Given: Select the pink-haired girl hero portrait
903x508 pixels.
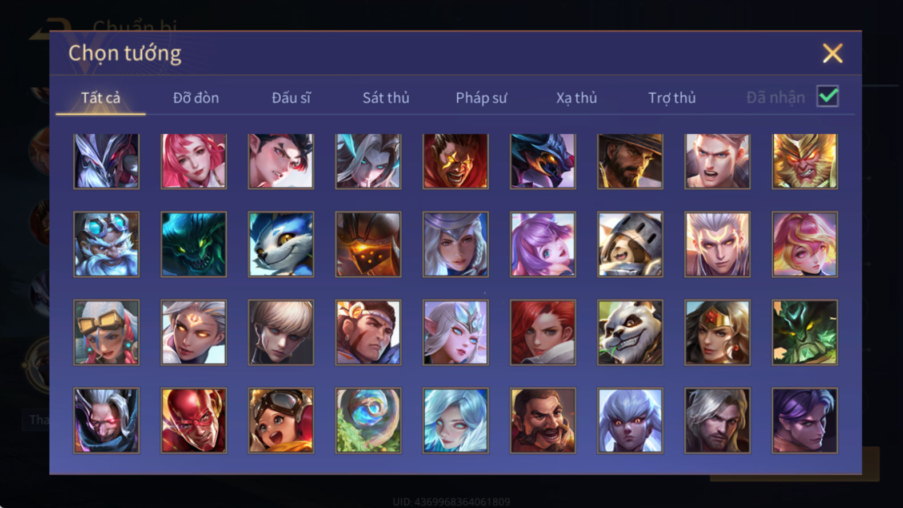Looking at the screenshot, I should coord(194,161).
